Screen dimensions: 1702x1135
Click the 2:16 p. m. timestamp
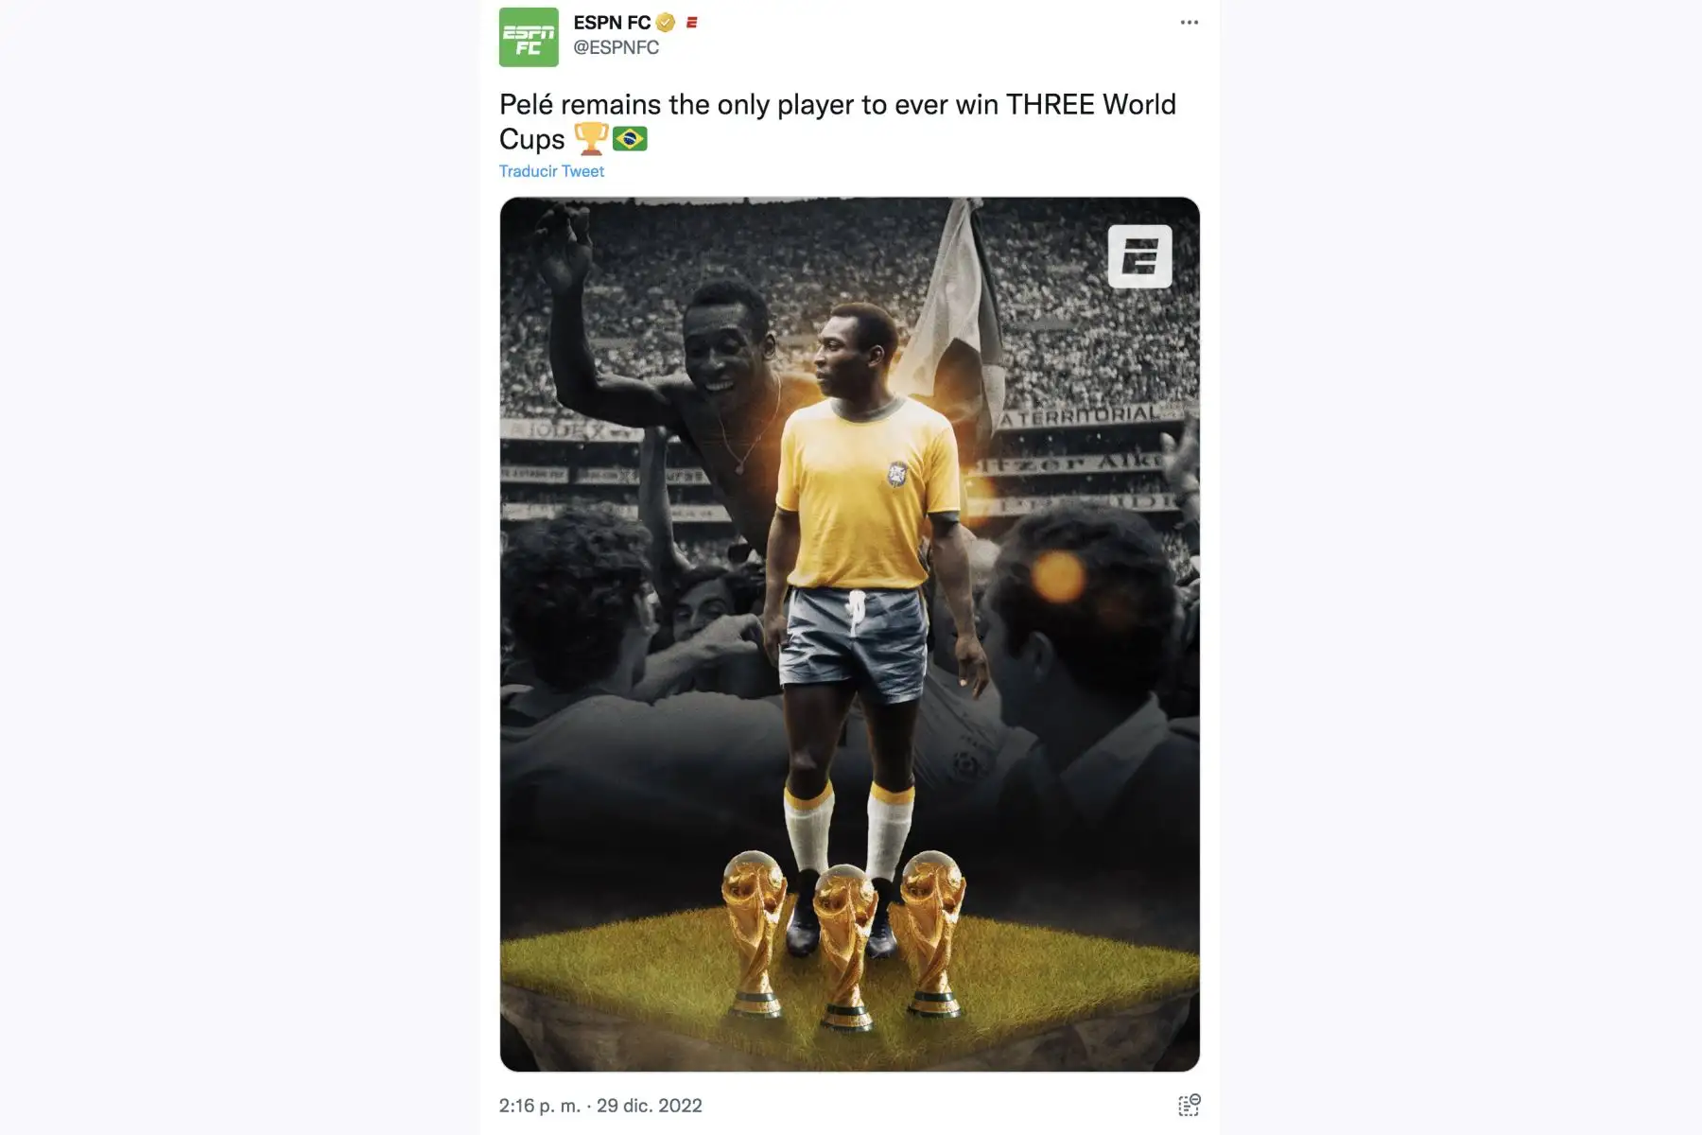(x=540, y=1106)
